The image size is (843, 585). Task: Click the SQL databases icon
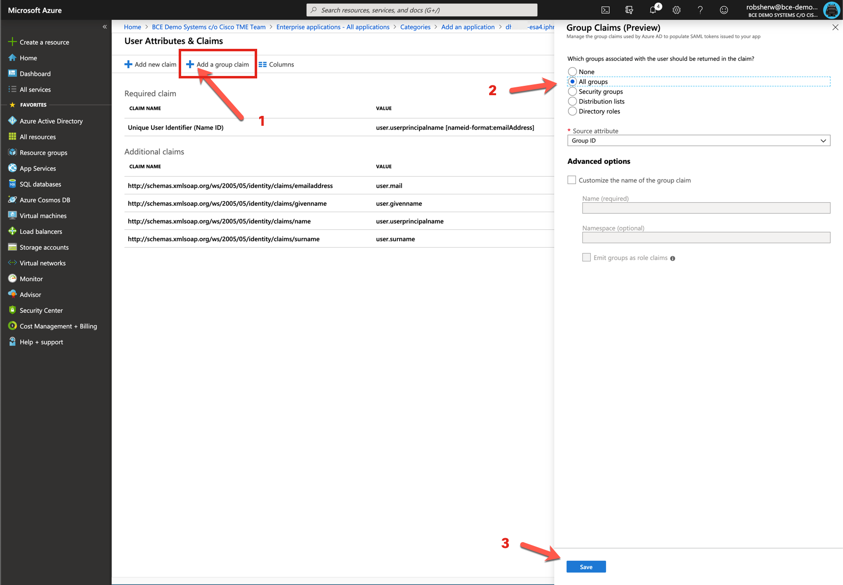tap(12, 184)
